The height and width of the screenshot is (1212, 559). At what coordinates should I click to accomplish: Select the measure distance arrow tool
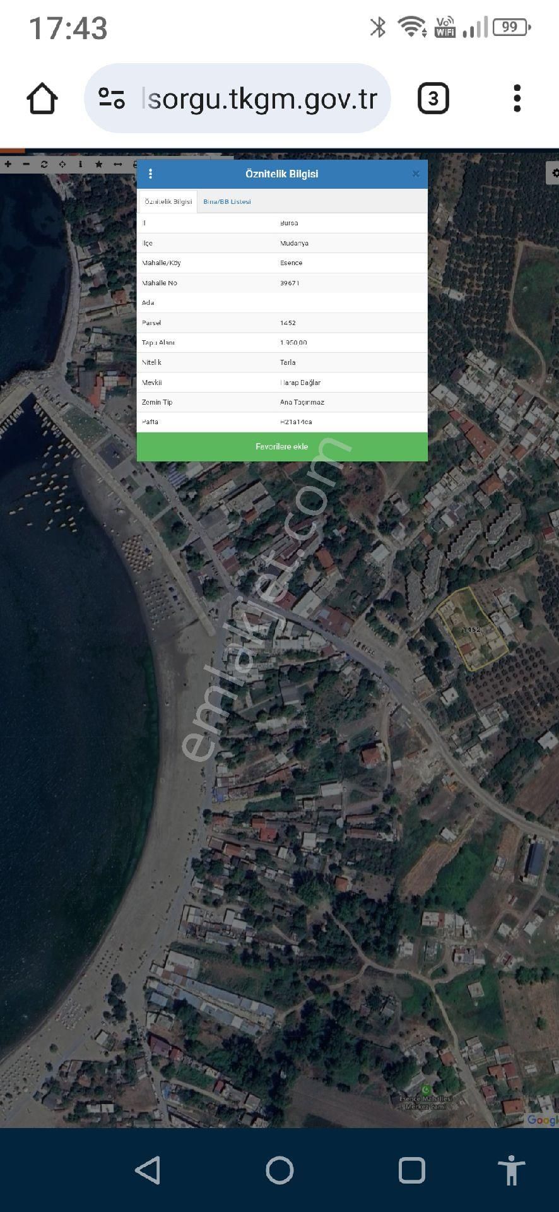pyautogui.click(x=117, y=164)
